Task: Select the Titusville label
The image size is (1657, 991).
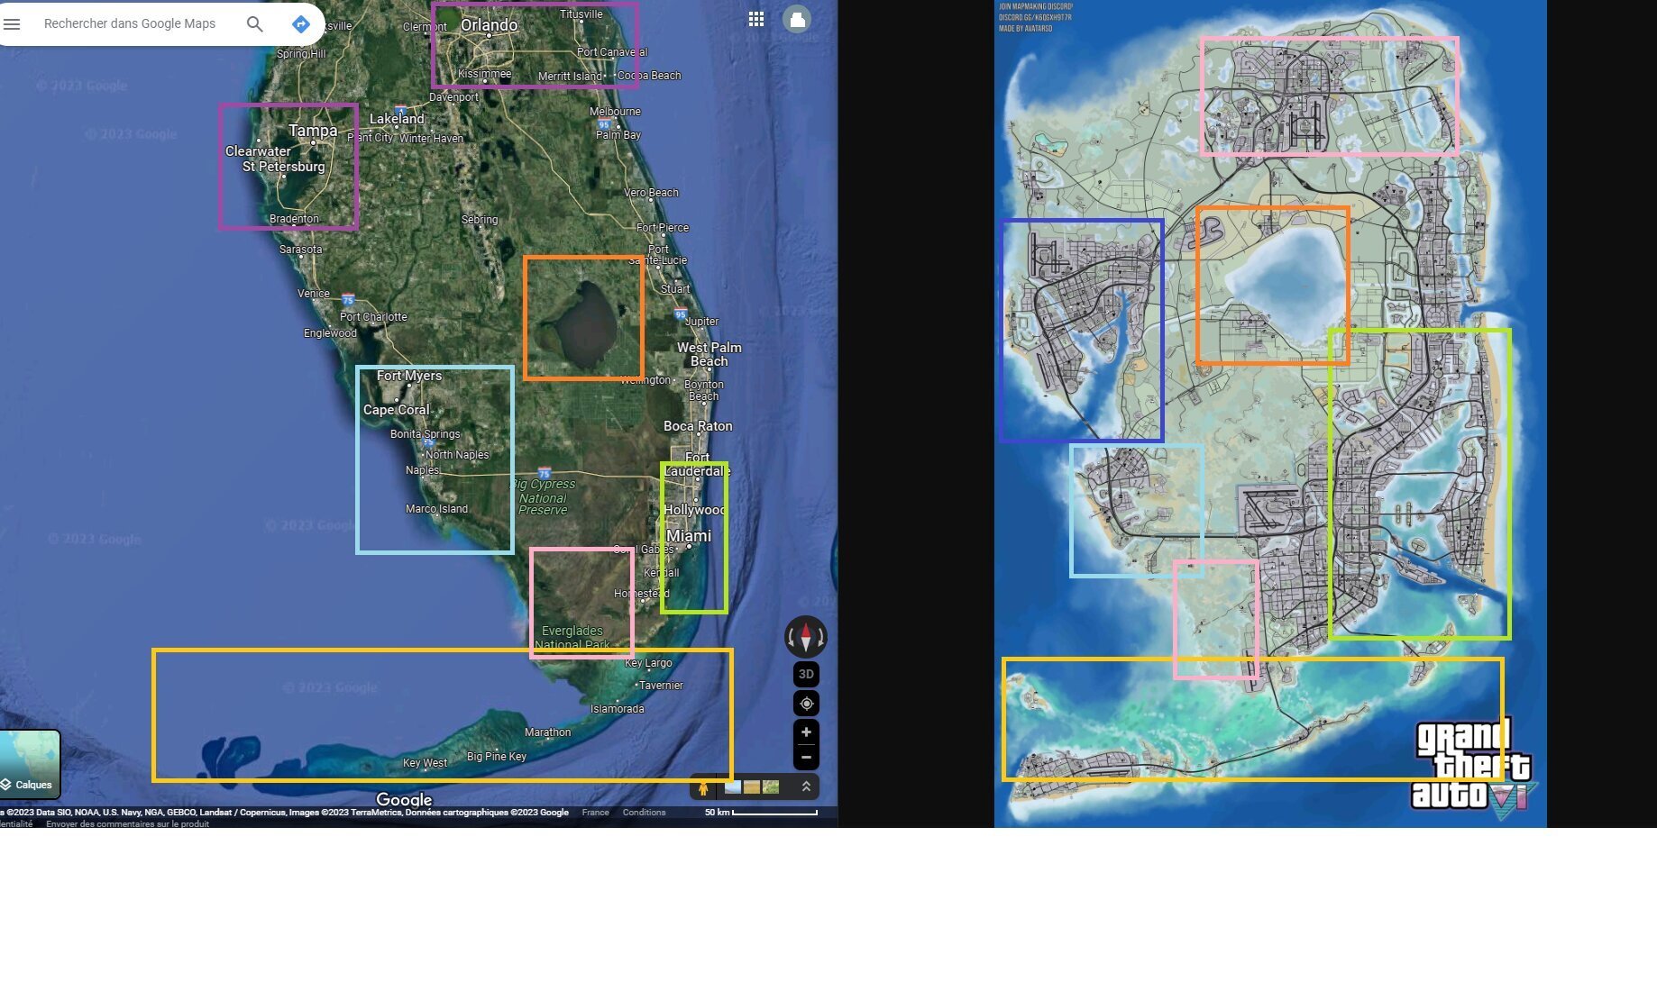Action: tap(581, 14)
